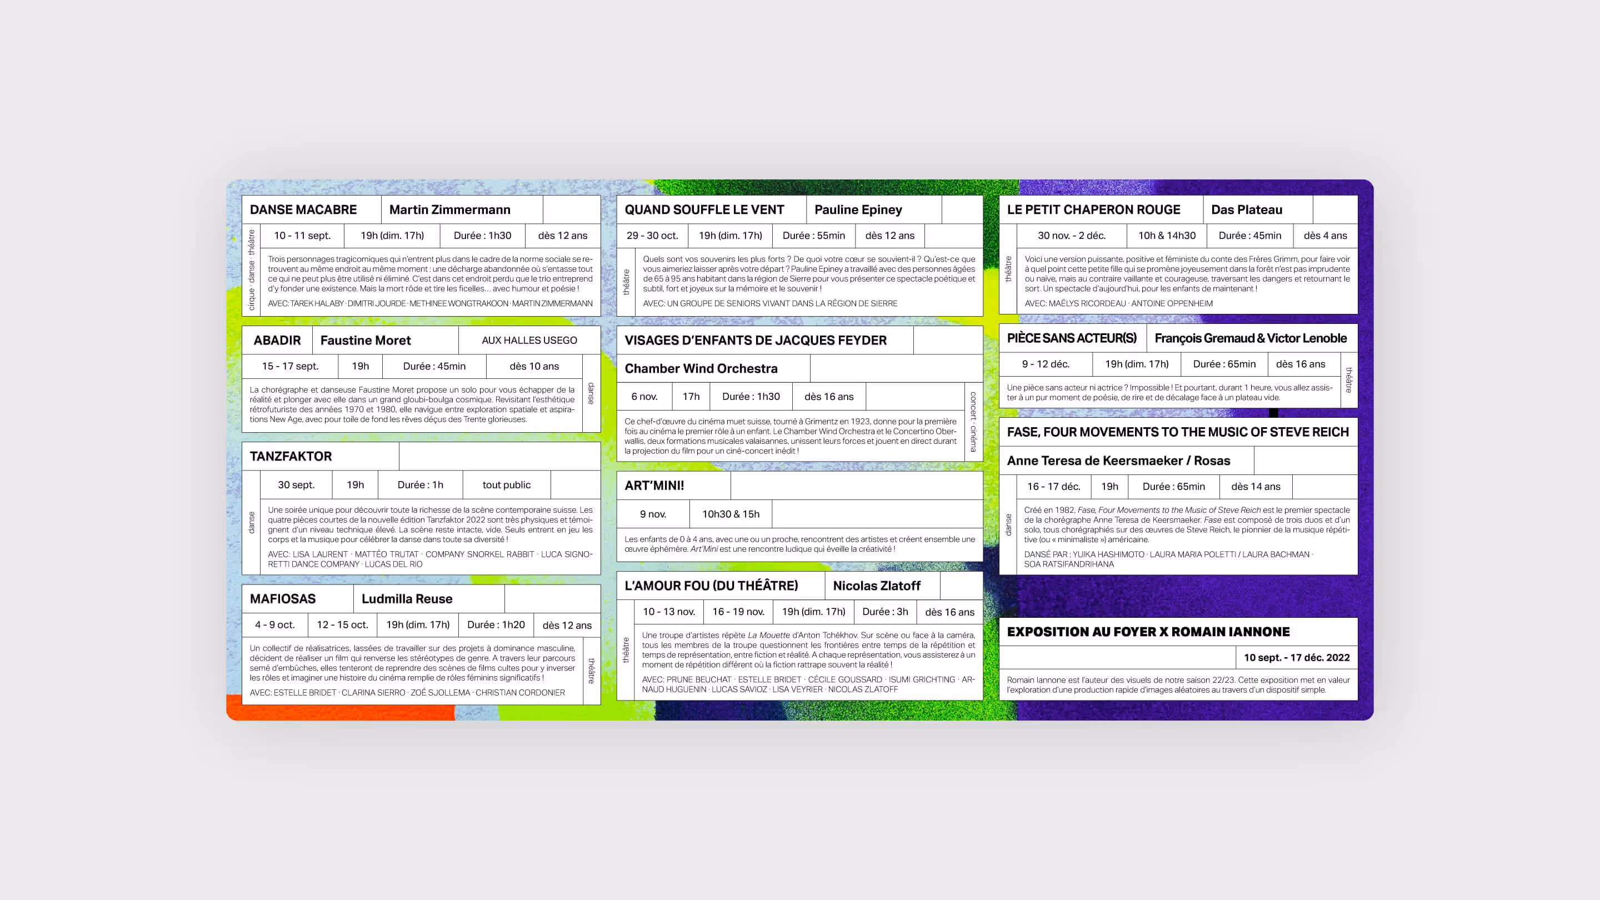This screenshot has height=900, width=1600.
Task: Click the Ludmilla Reuse name cell
Action: pos(407,599)
